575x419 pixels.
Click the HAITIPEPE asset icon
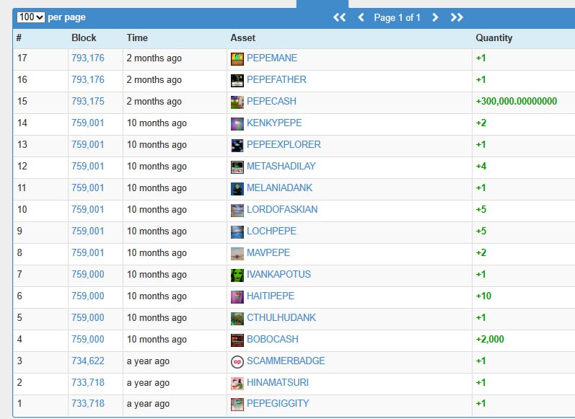[237, 297]
